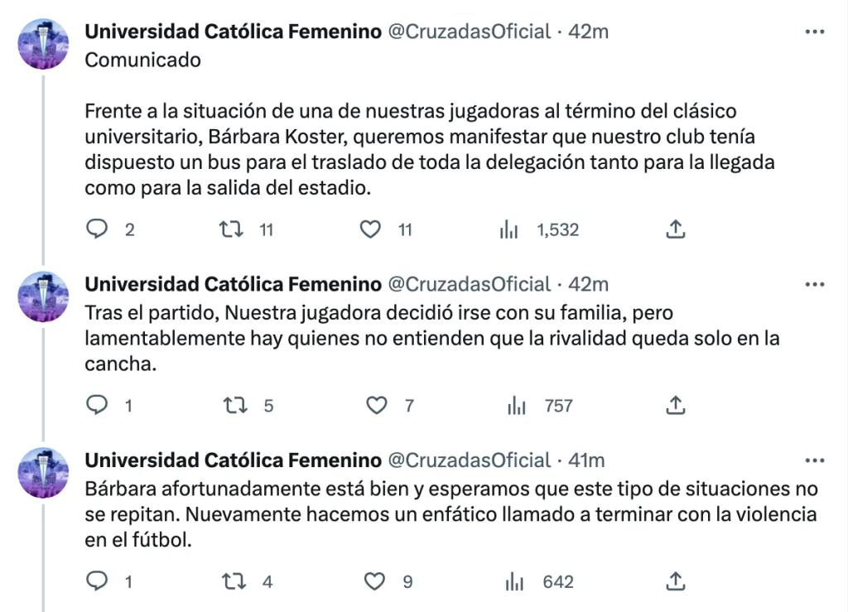Reply to the 'Tras el partido' tweet
848x612 pixels.
pos(98,406)
